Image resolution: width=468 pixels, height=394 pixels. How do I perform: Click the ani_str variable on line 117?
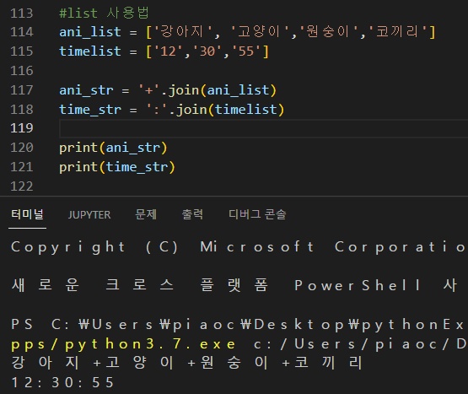pyautogui.click(x=86, y=90)
